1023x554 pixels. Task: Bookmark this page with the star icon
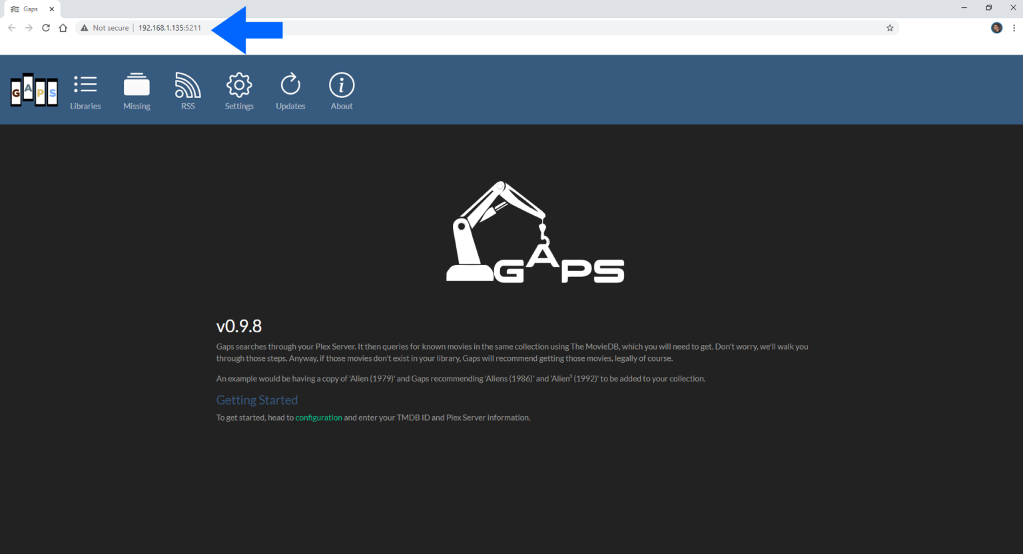[890, 28]
